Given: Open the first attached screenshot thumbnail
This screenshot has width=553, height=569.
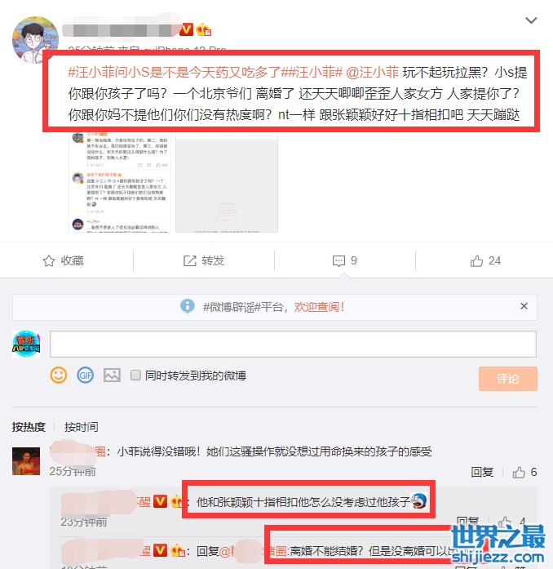Looking at the screenshot, I should pos(120,181).
